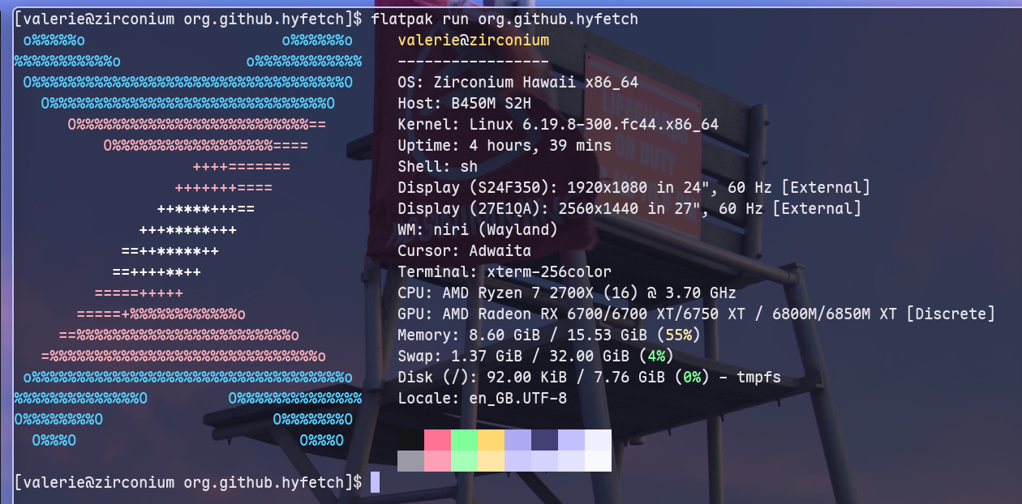The height and width of the screenshot is (504, 1022).
Task: Click the bright pink swatch in top palette row
Action: click(438, 440)
